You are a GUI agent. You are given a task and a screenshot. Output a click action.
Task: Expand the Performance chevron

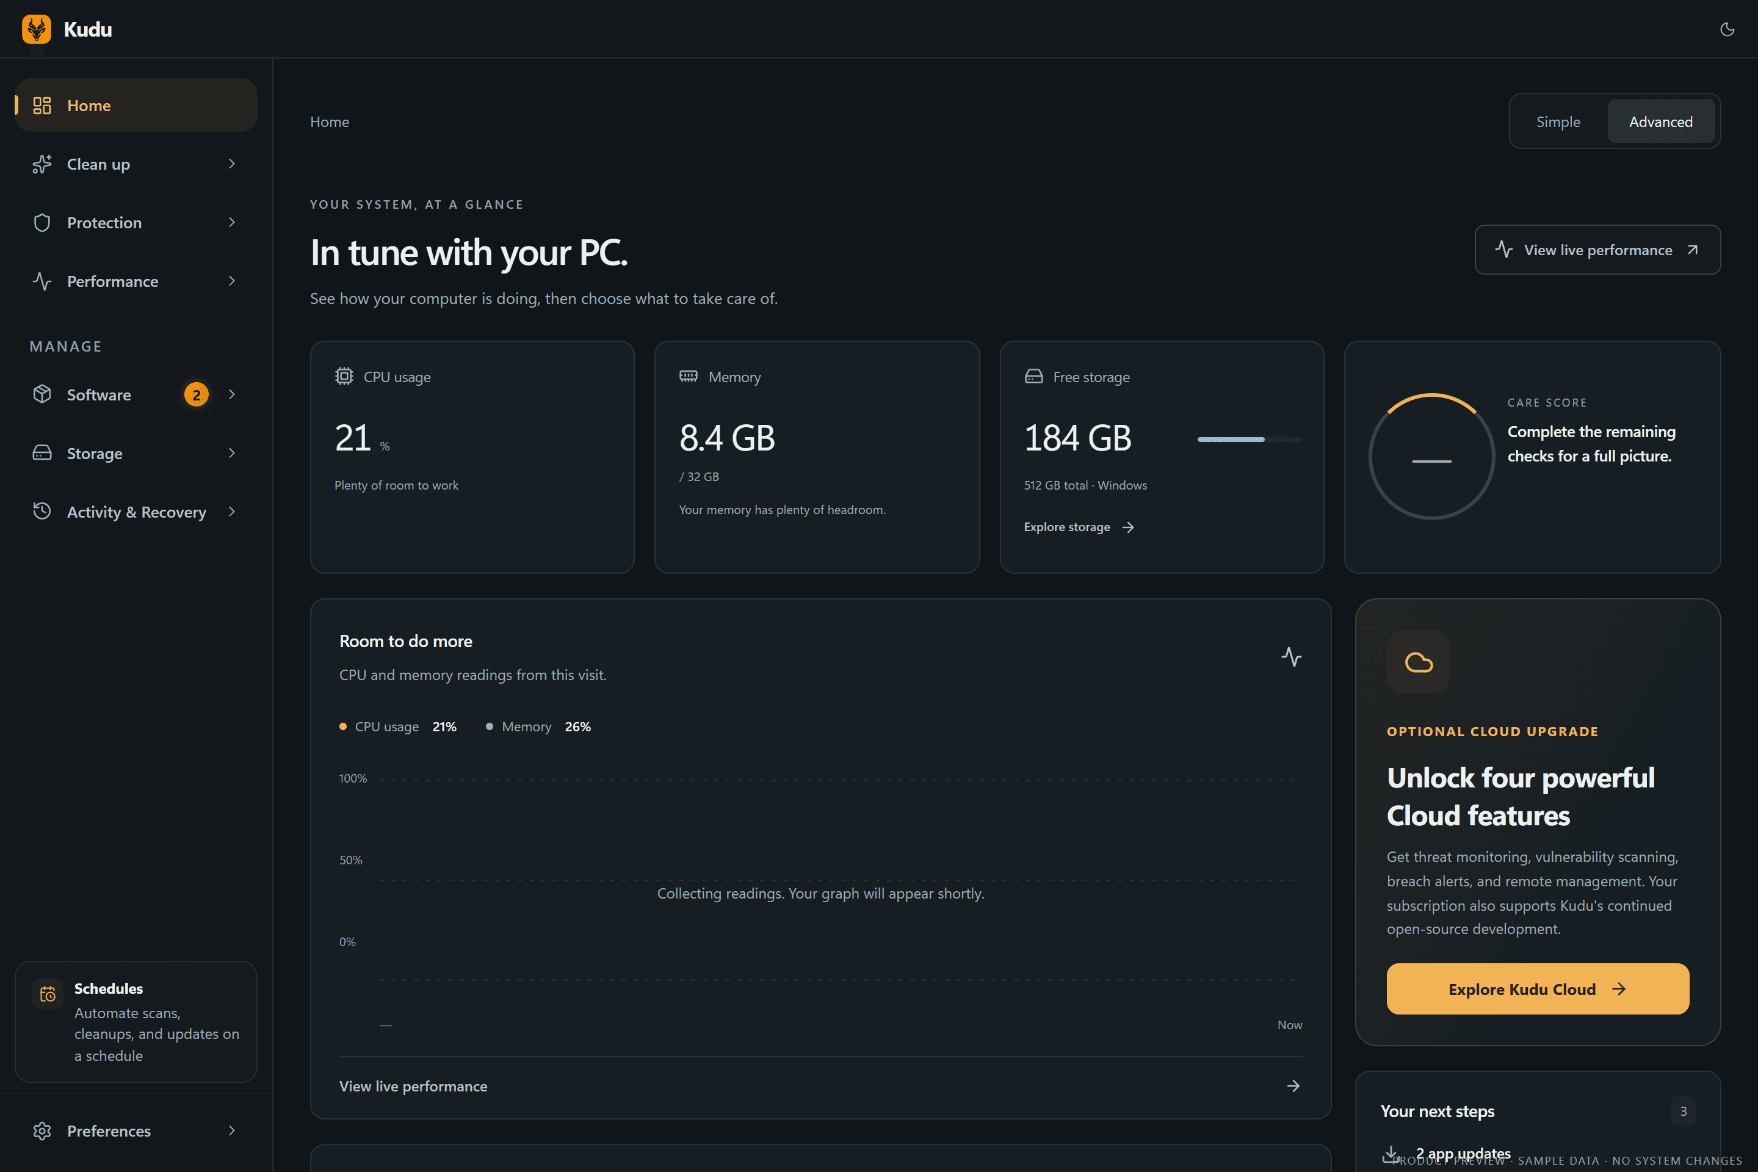tap(232, 281)
